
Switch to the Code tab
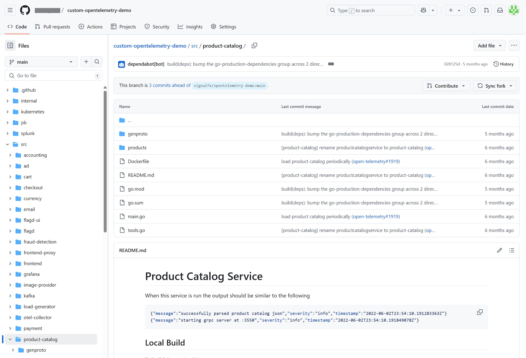(x=17, y=27)
